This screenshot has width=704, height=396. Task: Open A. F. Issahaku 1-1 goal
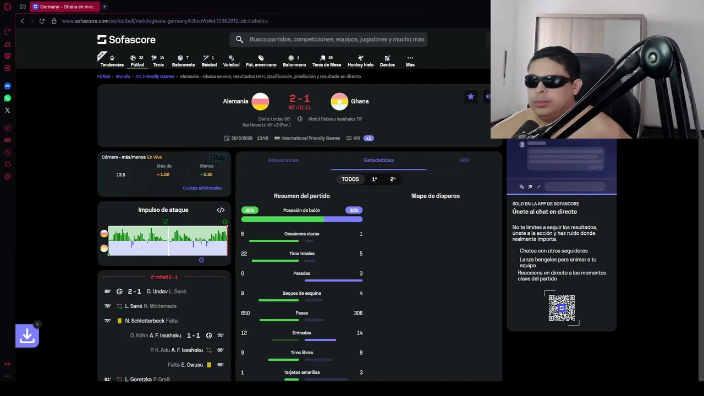(x=164, y=335)
